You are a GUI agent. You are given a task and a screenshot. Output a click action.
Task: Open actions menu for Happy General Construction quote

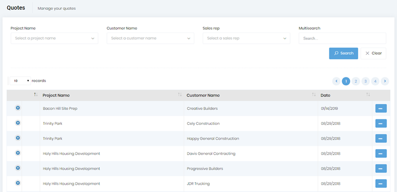(x=381, y=138)
